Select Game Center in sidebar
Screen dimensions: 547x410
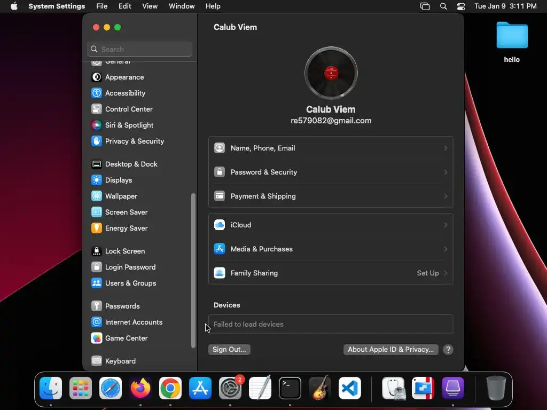139,338
